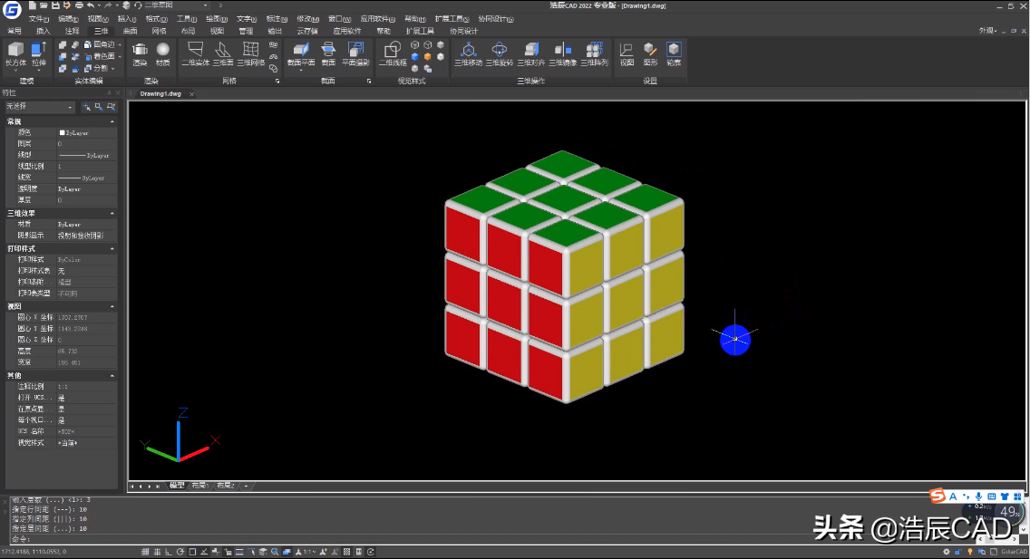
Task: Click the Save icon in quick access toolbar
Action: click(x=55, y=5)
